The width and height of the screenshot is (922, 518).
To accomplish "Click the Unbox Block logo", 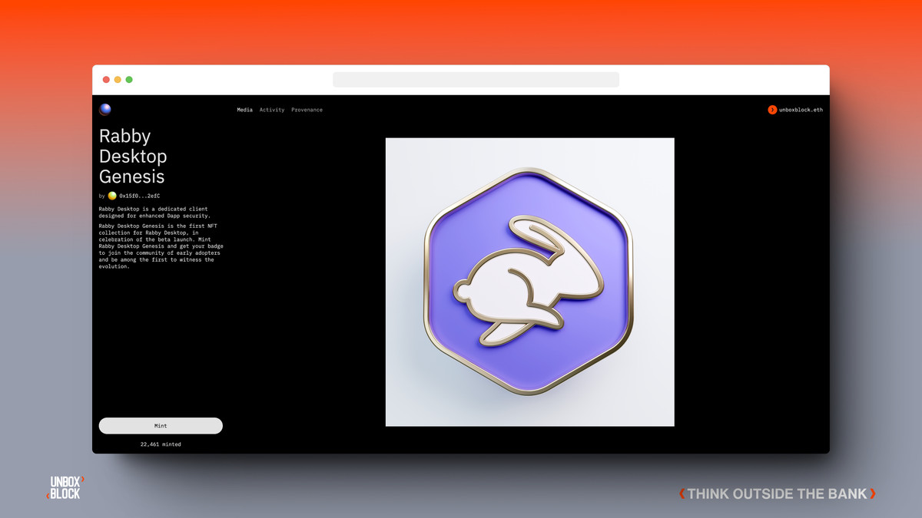I will [65, 487].
